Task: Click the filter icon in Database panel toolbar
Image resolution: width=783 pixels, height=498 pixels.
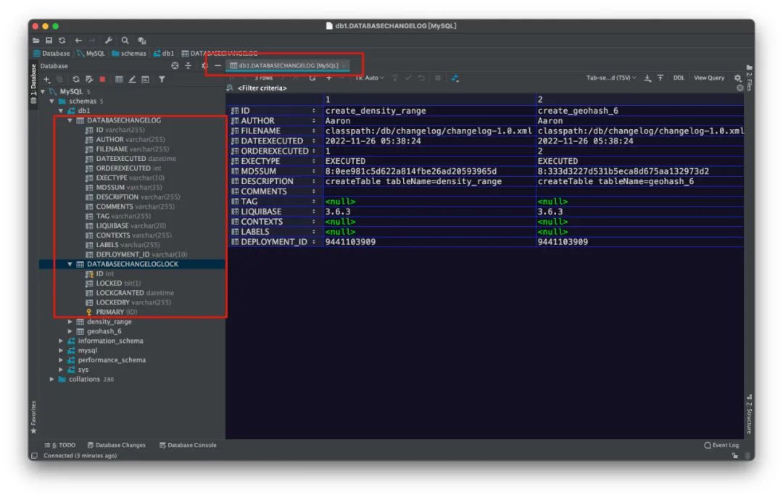Action: coord(162,80)
